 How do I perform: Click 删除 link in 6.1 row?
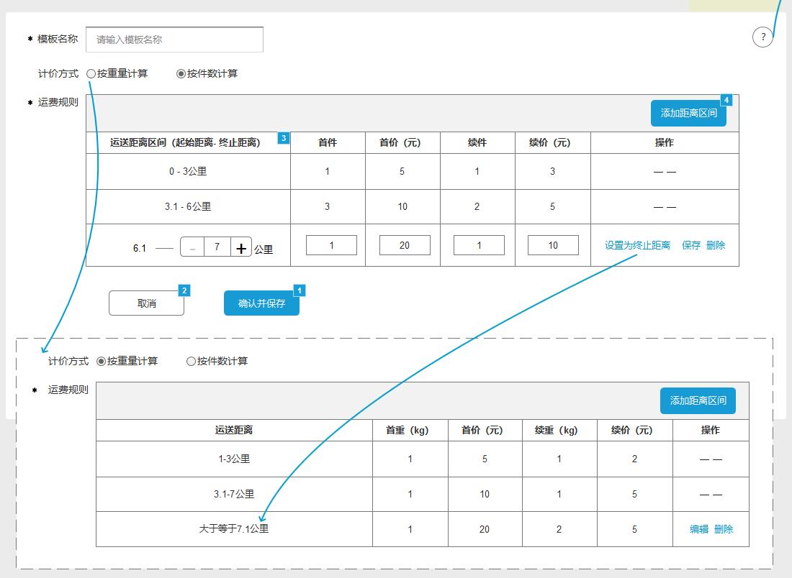[716, 245]
